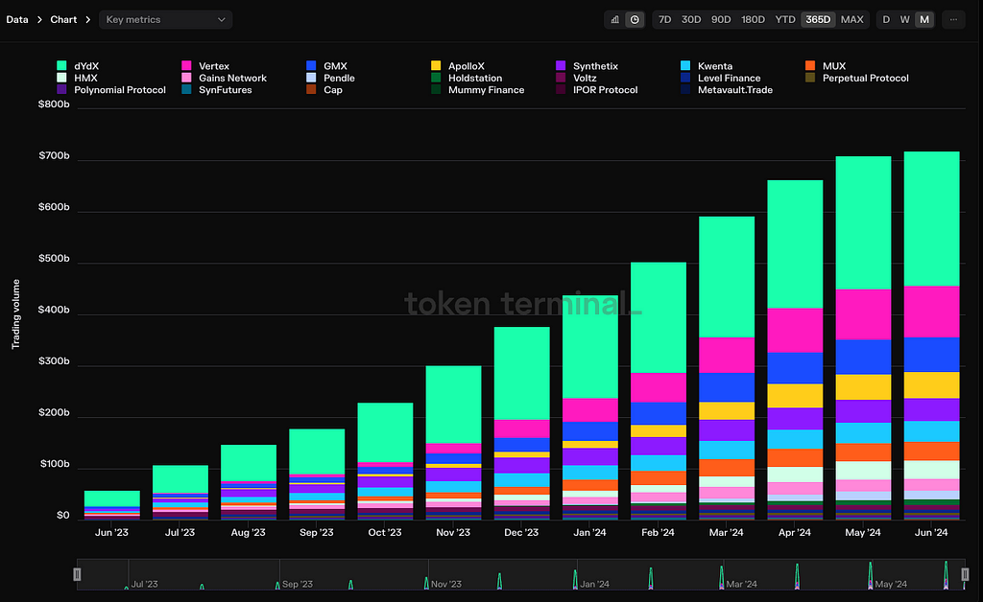Screen dimensions: 983x602
Task: Click the SynFutures legend label
Action: 225,89
